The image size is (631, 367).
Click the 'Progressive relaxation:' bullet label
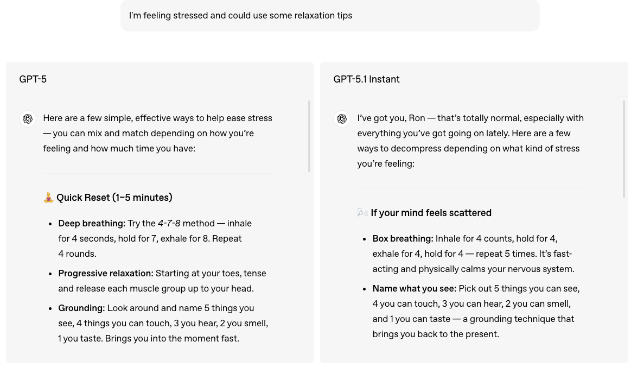(x=106, y=273)
